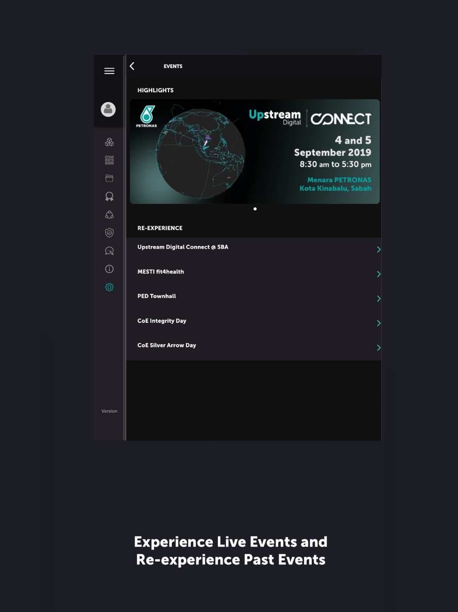Image resolution: width=458 pixels, height=612 pixels.
Task: Open the recycle triangle sidebar icon
Action: coord(109,215)
